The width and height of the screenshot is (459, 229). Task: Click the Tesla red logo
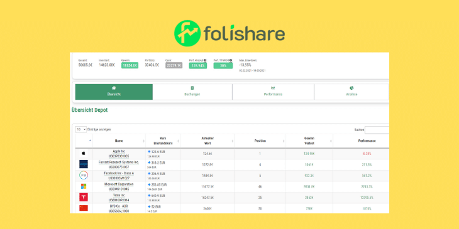[84, 197]
